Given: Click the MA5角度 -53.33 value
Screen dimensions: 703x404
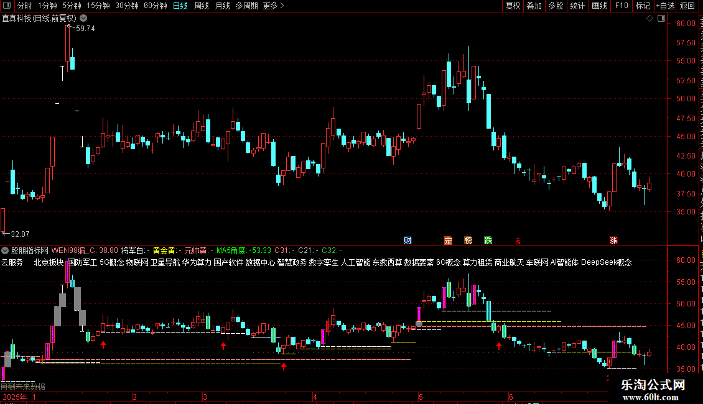Looking at the screenshot, I should click(x=244, y=250).
